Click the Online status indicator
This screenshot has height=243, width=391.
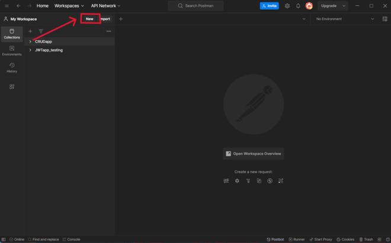[x=17, y=239]
